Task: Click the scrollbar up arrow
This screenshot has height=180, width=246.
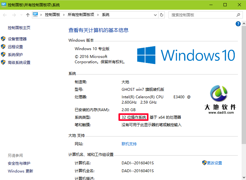Action: point(244,24)
